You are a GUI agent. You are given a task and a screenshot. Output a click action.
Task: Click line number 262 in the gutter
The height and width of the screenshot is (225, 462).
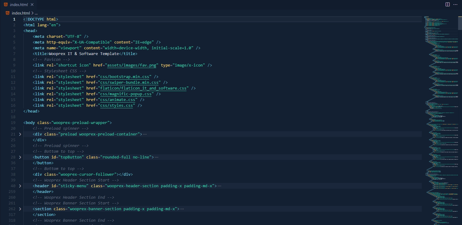click(x=12, y=209)
